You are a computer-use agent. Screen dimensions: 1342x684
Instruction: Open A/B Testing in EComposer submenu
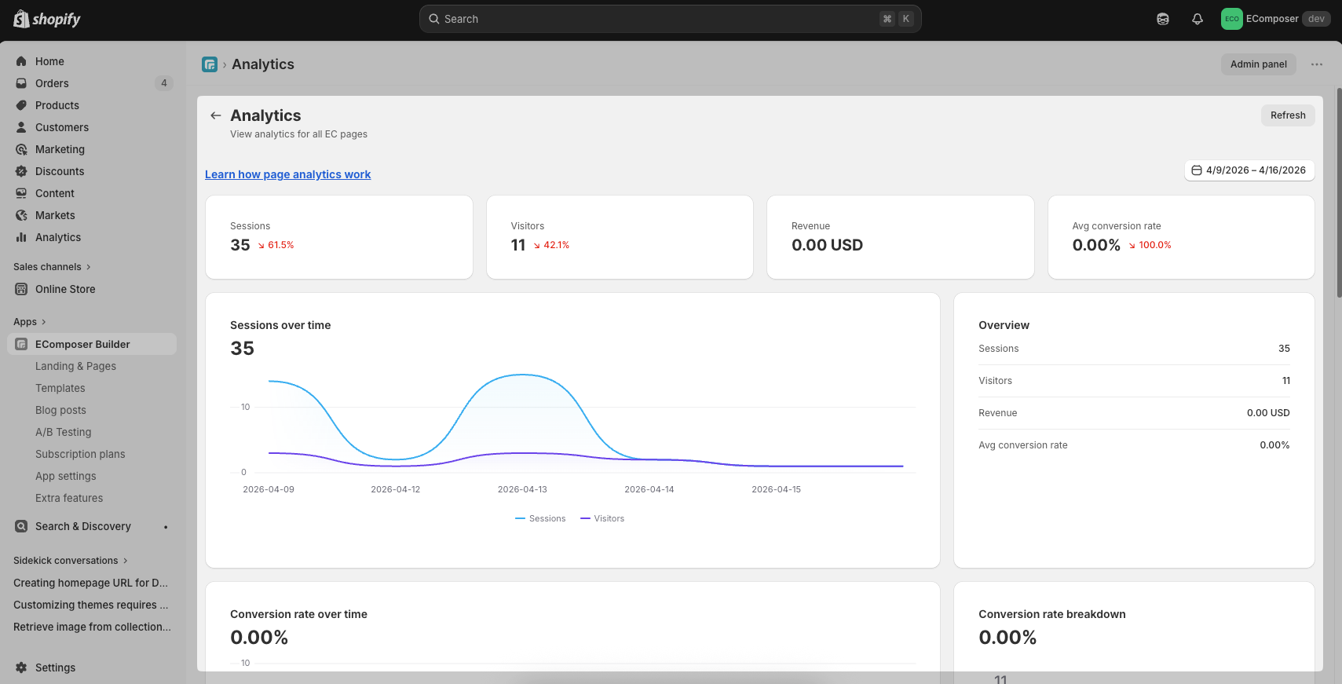coord(63,432)
